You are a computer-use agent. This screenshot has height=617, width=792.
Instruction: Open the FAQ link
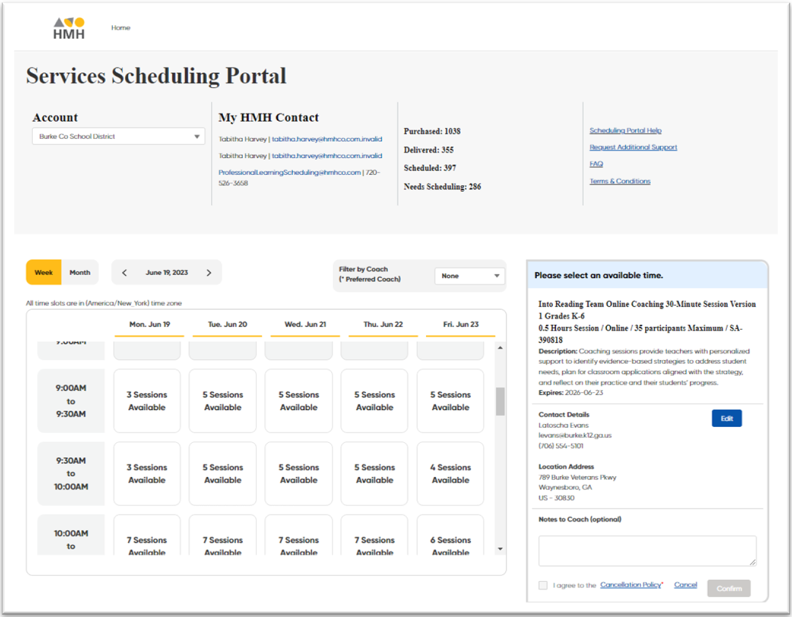596,164
